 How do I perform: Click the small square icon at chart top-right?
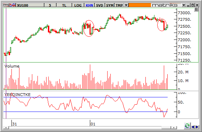pos(196,9)
